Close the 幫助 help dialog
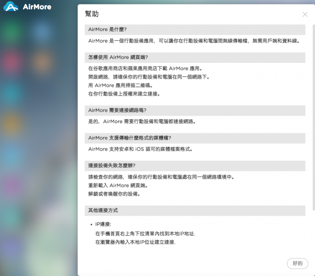The height and width of the screenshot is (276, 315). 305,14
